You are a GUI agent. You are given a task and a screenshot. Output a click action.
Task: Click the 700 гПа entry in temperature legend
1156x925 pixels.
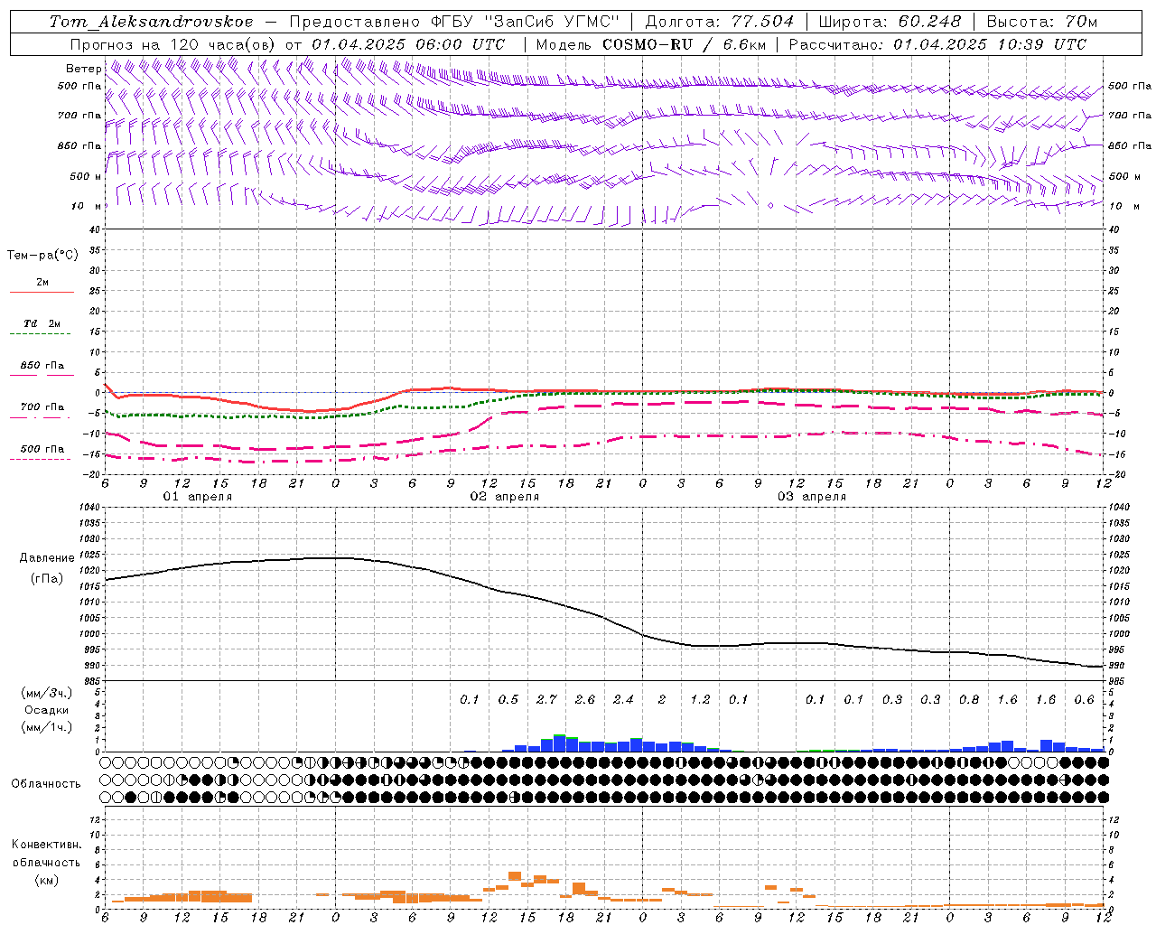(x=42, y=407)
